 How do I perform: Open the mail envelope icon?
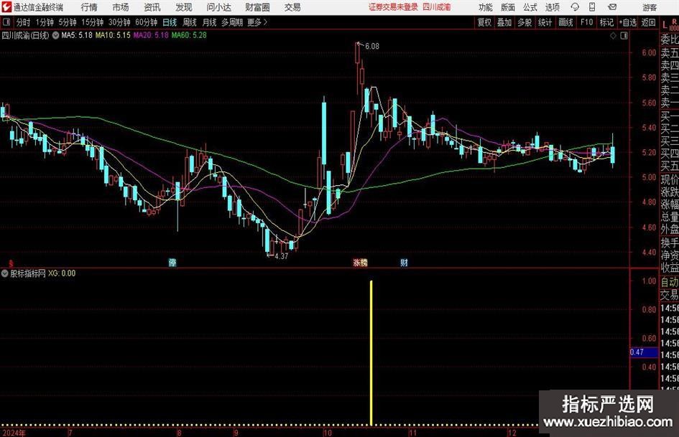tap(612, 7)
